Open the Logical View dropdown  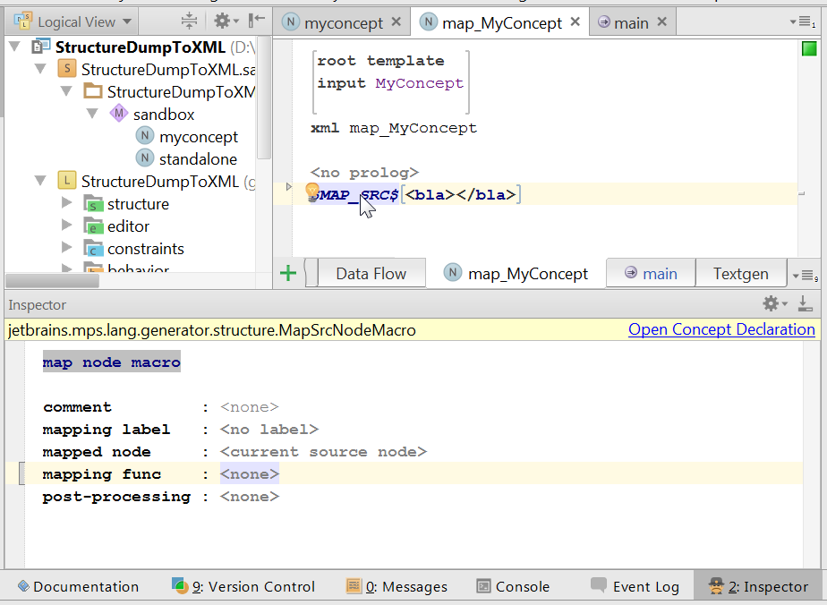pos(75,22)
